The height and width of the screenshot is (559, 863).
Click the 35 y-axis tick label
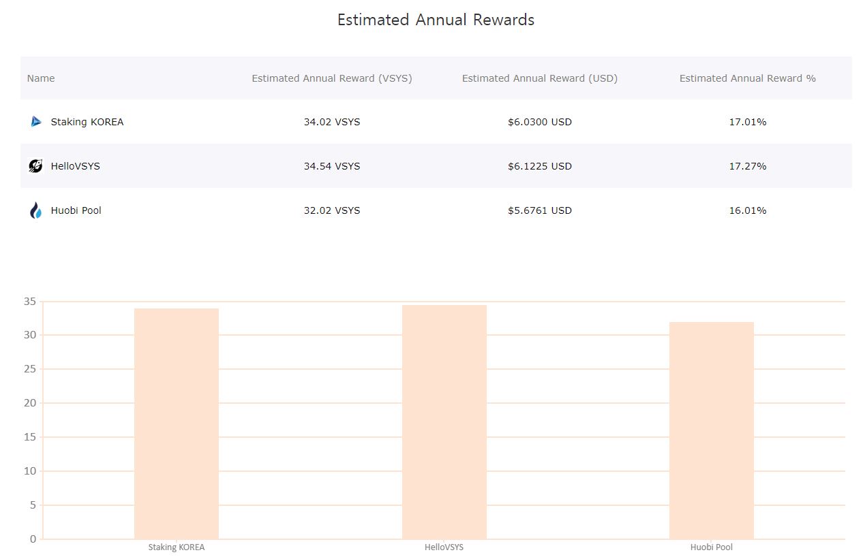pos(29,301)
